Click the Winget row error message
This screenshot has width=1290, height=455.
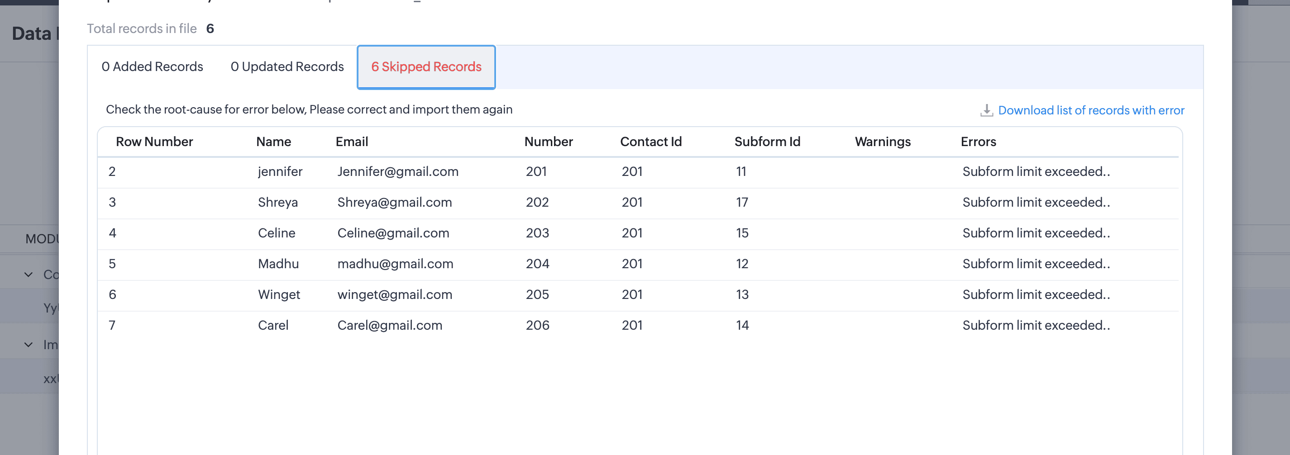click(1036, 294)
